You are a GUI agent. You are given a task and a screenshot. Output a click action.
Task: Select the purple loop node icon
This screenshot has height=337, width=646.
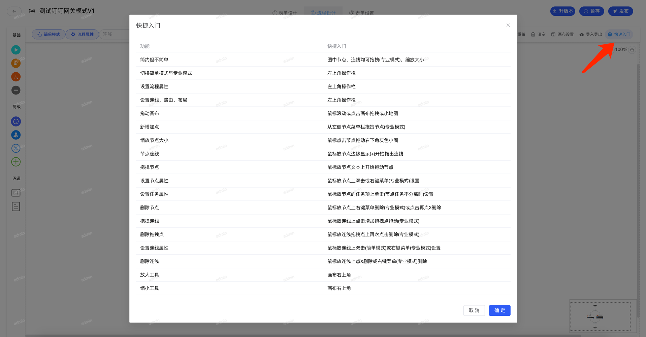pos(16,121)
